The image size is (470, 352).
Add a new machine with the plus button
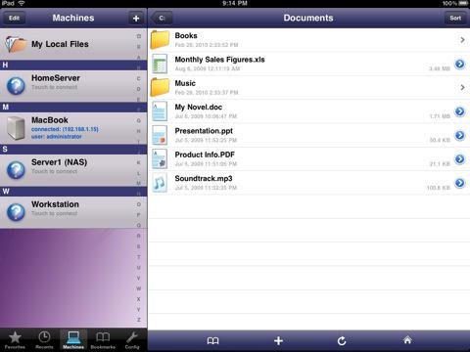pos(136,19)
